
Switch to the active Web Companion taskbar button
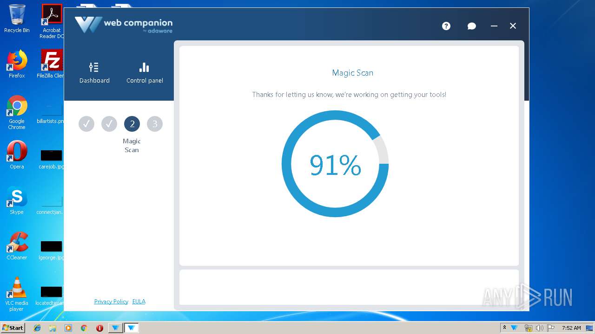pos(131,328)
